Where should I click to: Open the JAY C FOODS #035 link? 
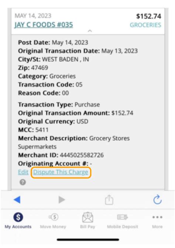(x=44, y=25)
